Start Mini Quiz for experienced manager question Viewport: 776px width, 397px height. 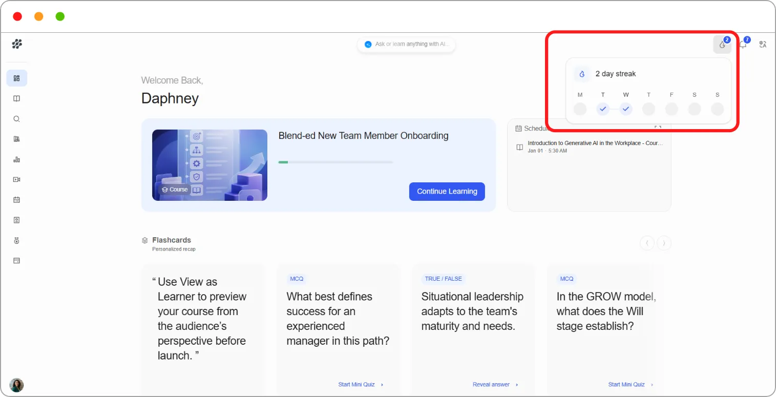click(x=361, y=384)
